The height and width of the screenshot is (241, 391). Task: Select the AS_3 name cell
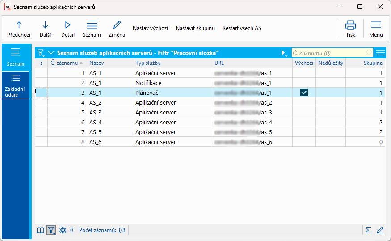(x=110, y=113)
